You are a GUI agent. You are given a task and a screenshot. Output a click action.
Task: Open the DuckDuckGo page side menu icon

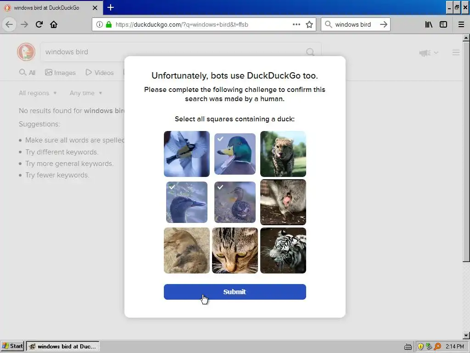[x=456, y=53]
